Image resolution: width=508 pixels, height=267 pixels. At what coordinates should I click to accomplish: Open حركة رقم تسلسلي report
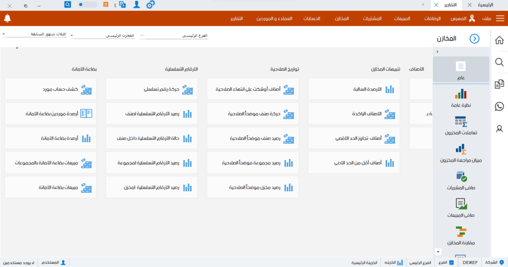pyautogui.click(x=152, y=89)
